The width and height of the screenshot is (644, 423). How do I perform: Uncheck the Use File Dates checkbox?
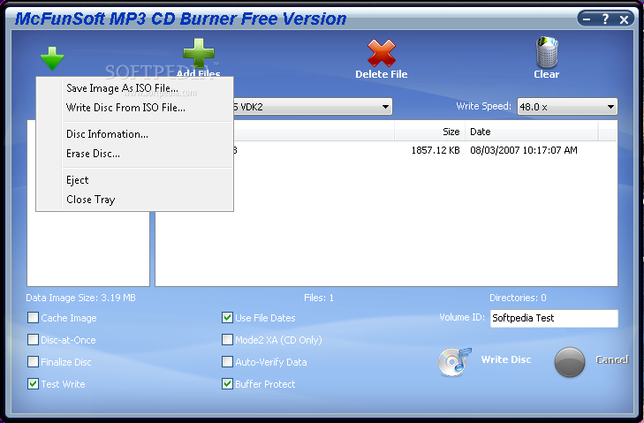[227, 317]
